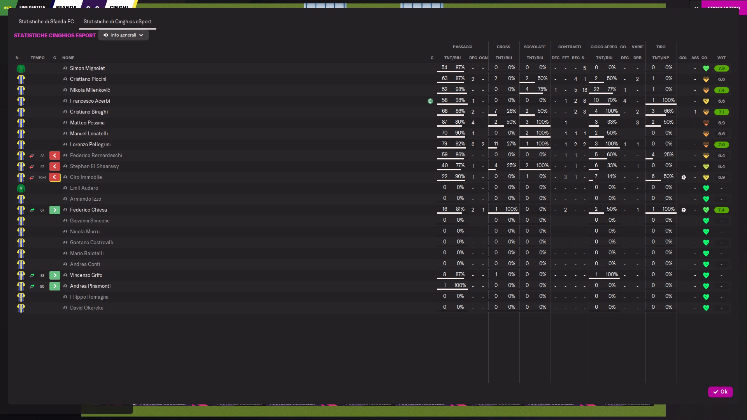Click the 7.9 rating badge for Mignolet

[x=721, y=68]
